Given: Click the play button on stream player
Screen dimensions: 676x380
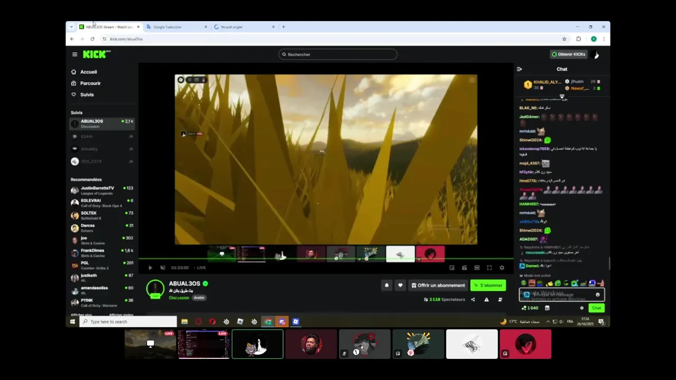Looking at the screenshot, I should (150, 268).
